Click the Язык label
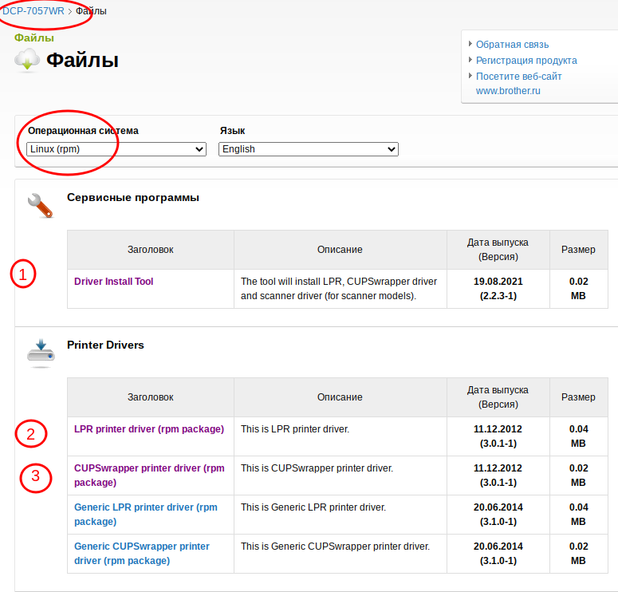 pyautogui.click(x=232, y=131)
